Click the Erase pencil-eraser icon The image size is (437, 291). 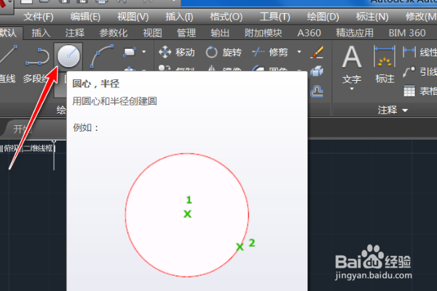(x=317, y=52)
